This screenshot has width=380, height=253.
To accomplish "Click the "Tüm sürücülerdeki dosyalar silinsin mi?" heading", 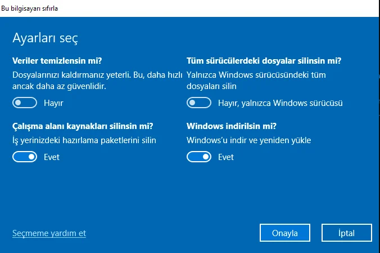I will [264, 60].
